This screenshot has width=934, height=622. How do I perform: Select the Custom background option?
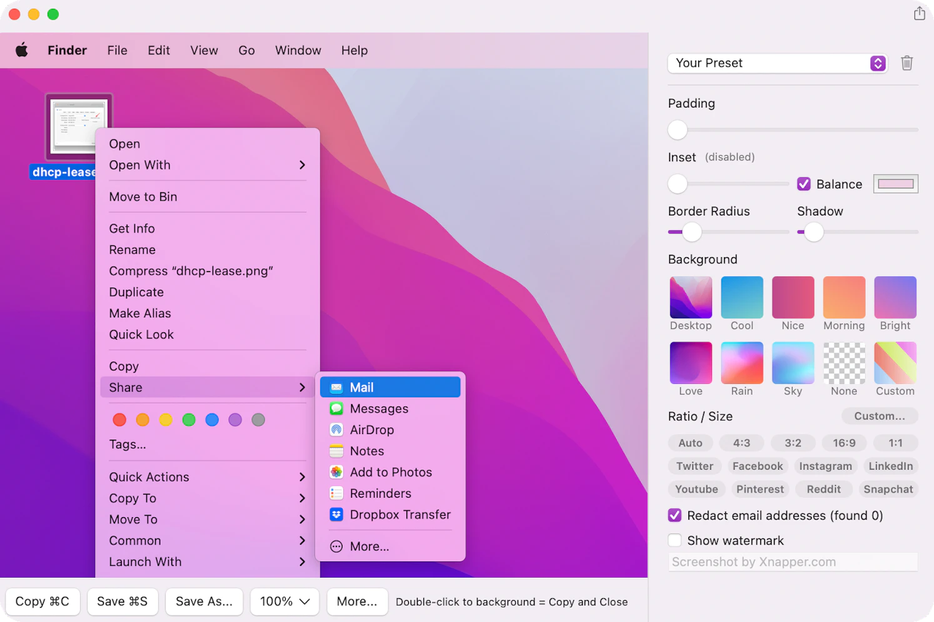pyautogui.click(x=895, y=363)
